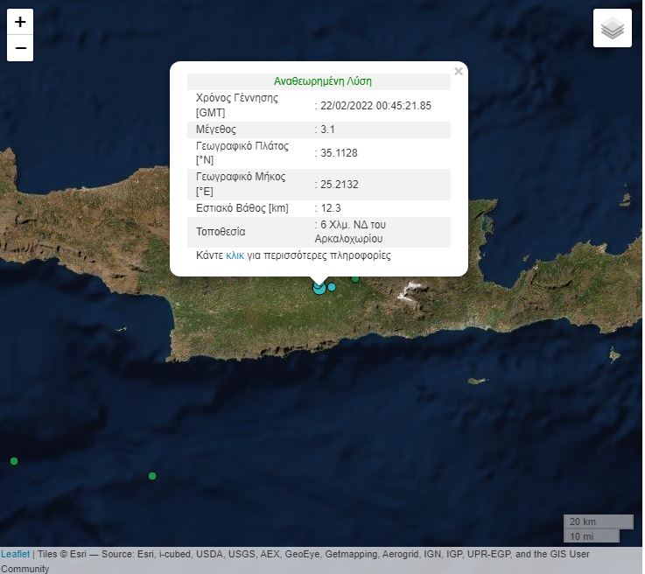This screenshot has height=574, width=645.
Task: Zoom in using the plus button
Action: point(20,22)
